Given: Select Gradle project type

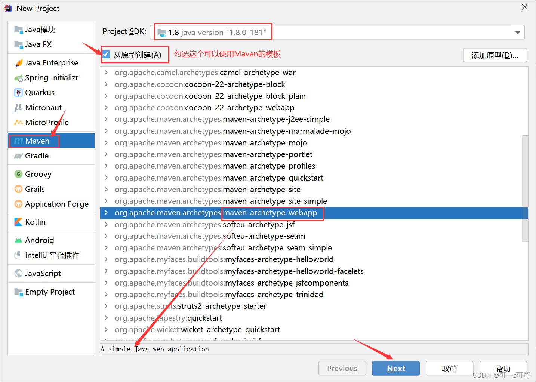Looking at the screenshot, I should pos(51,156).
